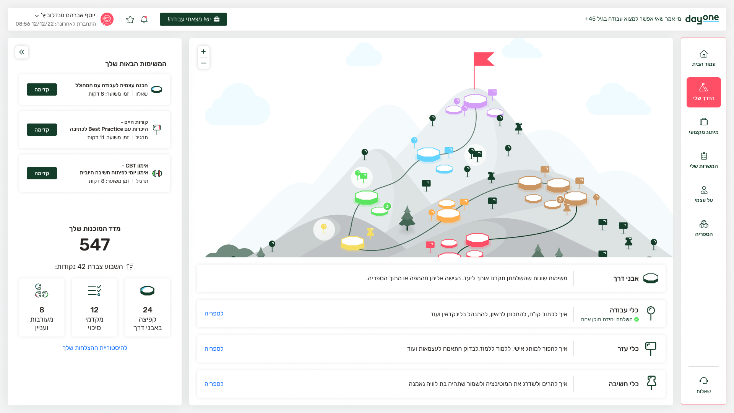The image size is (734, 413).
Task: Click the large blue milestone stone on map
Action: pos(428,154)
